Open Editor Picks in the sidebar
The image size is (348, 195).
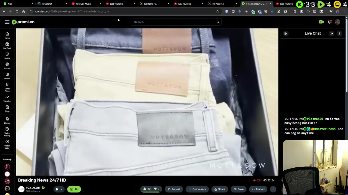coord(7,87)
